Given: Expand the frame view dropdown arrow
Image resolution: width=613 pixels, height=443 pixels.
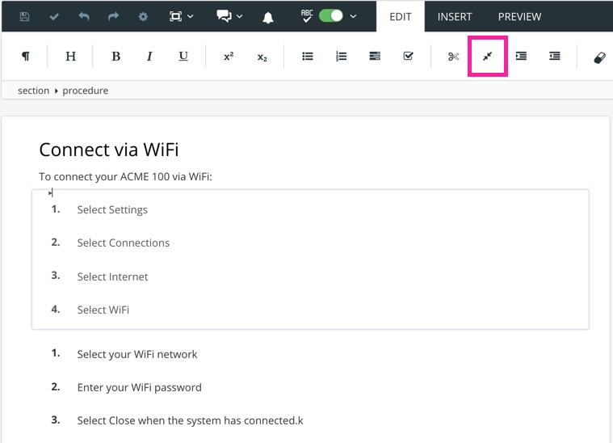Looking at the screenshot, I should [191, 16].
